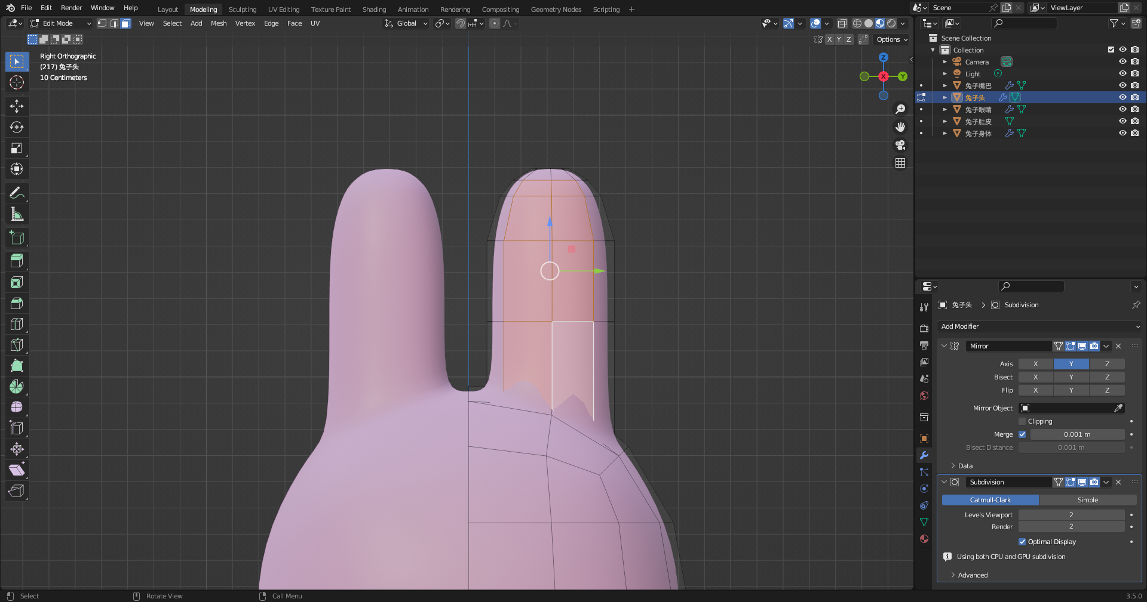
Task: Open the Options dropdown in viewport
Action: 892,39
